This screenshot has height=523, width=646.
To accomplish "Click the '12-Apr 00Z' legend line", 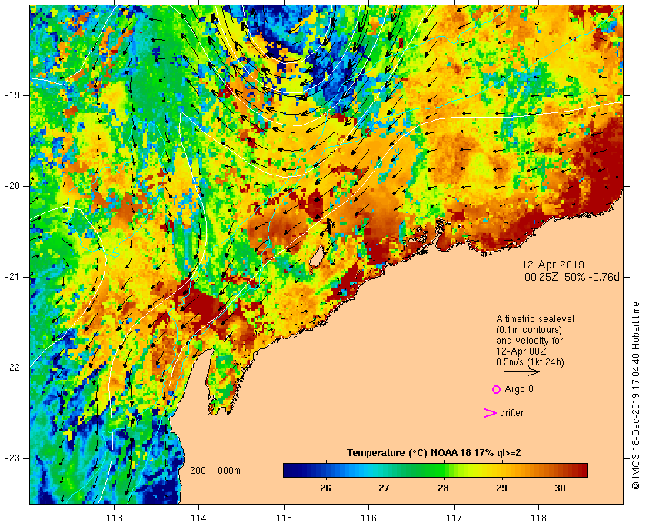I will coord(521,351).
